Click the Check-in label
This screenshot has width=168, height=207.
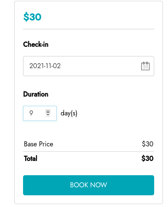tap(36, 44)
